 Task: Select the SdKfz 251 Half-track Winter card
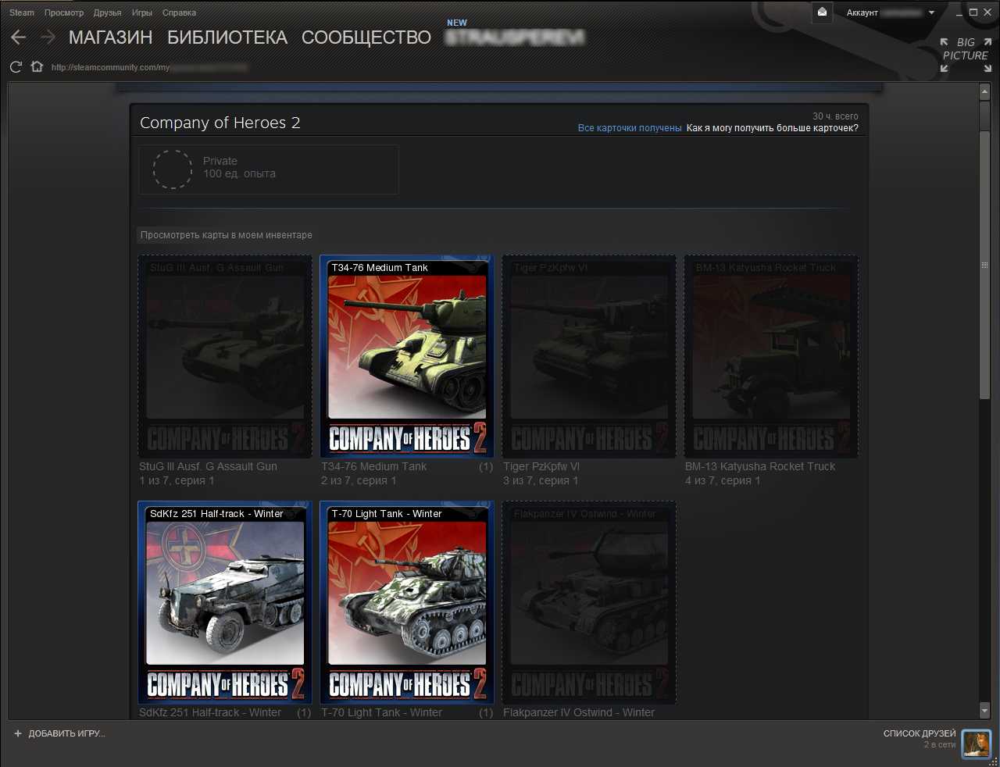pyautogui.click(x=225, y=602)
